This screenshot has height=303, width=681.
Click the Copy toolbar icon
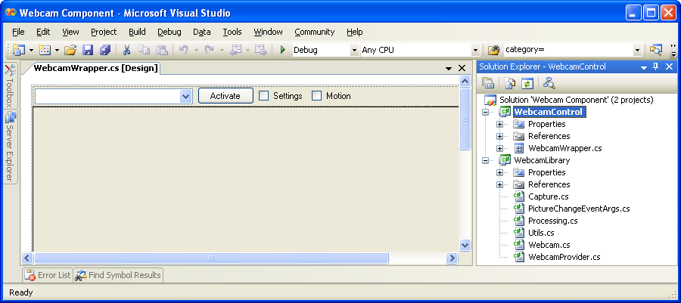coord(144,50)
